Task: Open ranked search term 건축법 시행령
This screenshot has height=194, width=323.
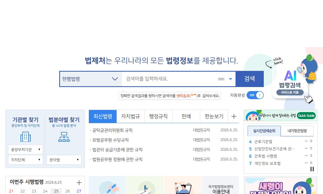Action: pyautogui.click(x=266, y=156)
